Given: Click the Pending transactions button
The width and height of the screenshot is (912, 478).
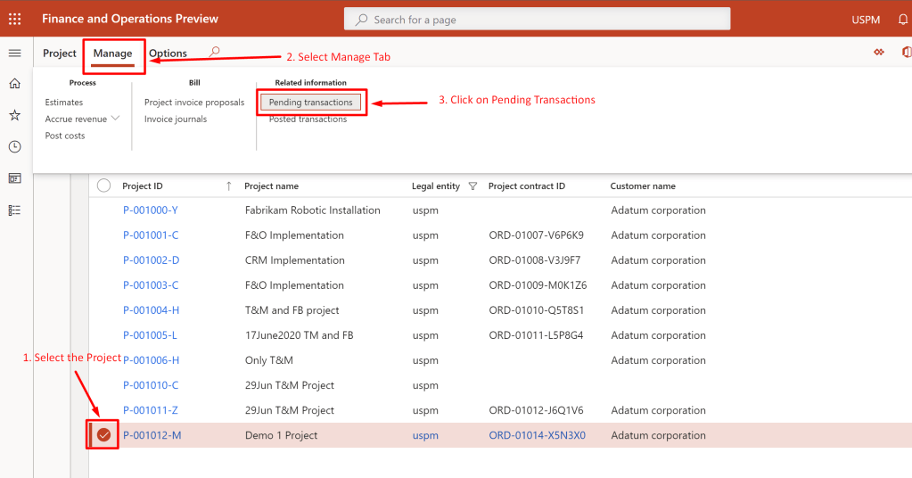Looking at the screenshot, I should 311,103.
